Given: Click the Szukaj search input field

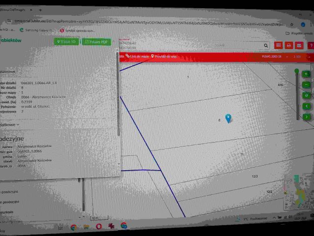Looking at the screenshot, I should tap(237, 45).
